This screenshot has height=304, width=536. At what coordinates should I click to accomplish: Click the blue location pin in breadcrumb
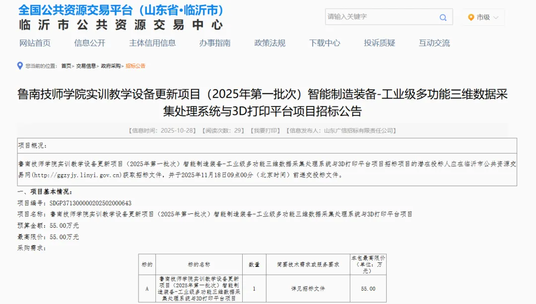[20, 66]
